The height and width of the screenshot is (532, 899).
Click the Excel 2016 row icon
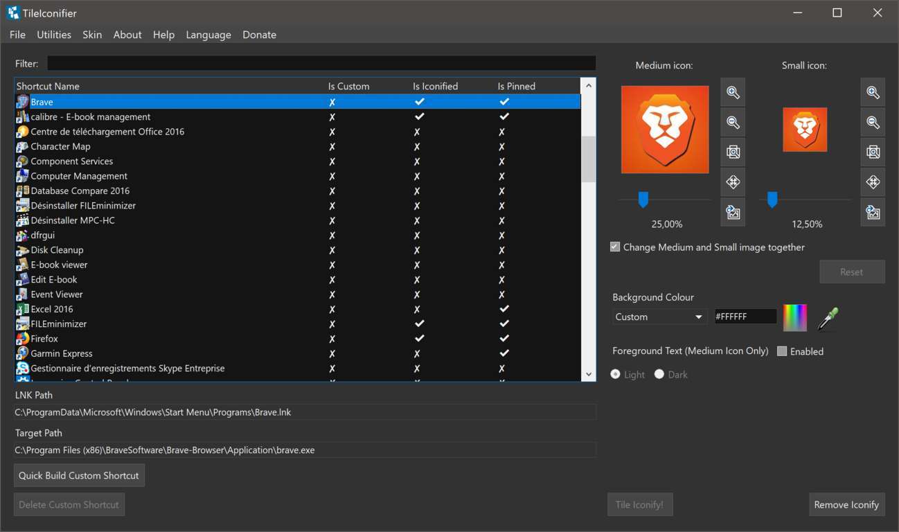tap(22, 309)
